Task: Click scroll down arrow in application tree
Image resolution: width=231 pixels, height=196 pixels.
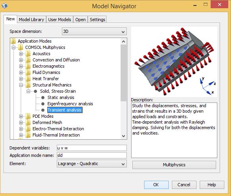Action: click(124, 136)
